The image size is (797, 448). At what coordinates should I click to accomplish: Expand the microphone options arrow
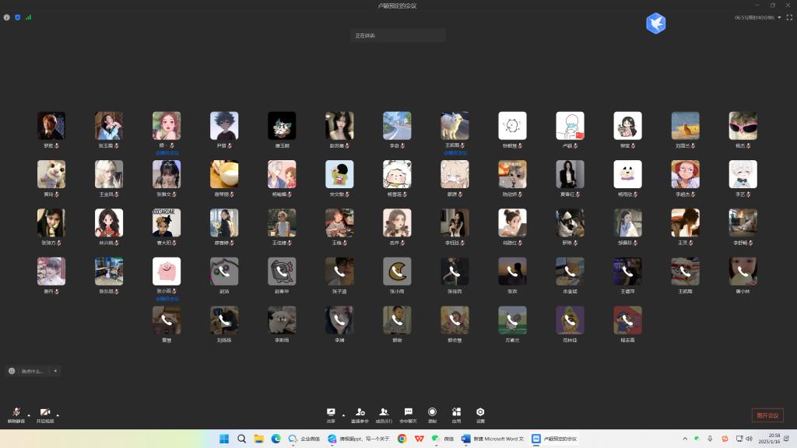[x=29, y=414]
